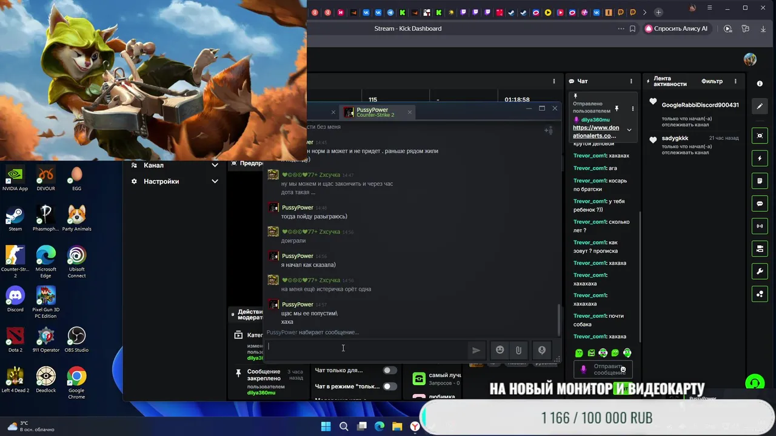The width and height of the screenshot is (776, 436).
Task: Open Microsoft Edge from the taskbar
Action: [380, 426]
